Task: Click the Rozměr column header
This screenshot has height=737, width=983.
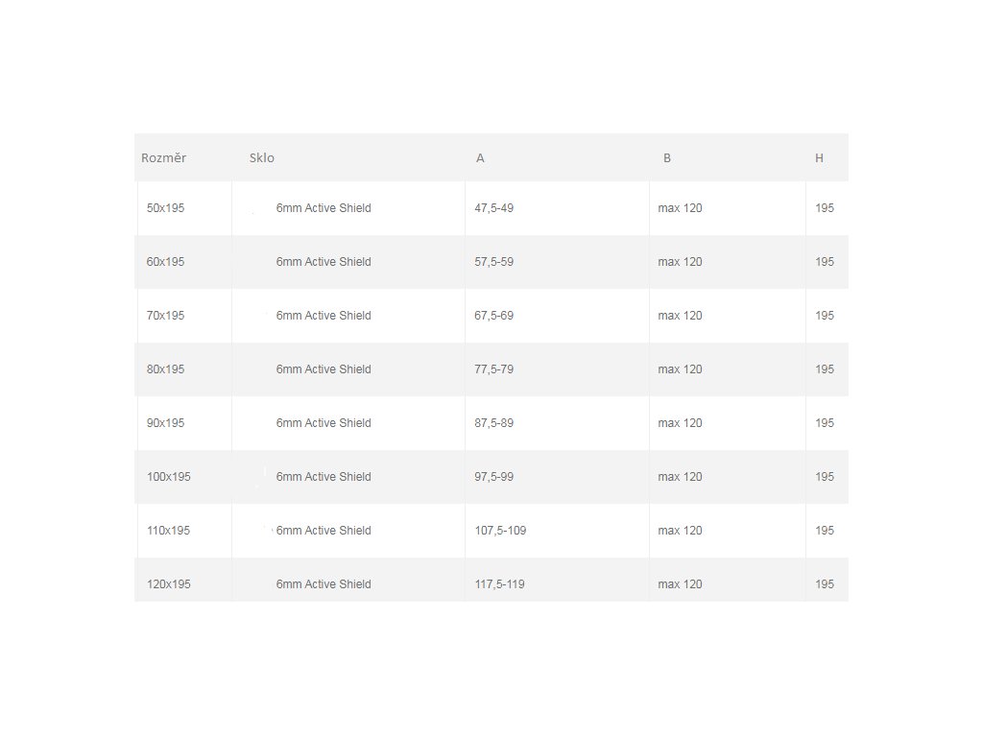Action: [164, 158]
